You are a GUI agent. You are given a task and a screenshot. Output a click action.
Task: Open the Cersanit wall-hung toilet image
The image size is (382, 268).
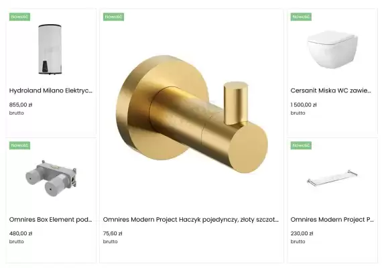tap(332, 49)
